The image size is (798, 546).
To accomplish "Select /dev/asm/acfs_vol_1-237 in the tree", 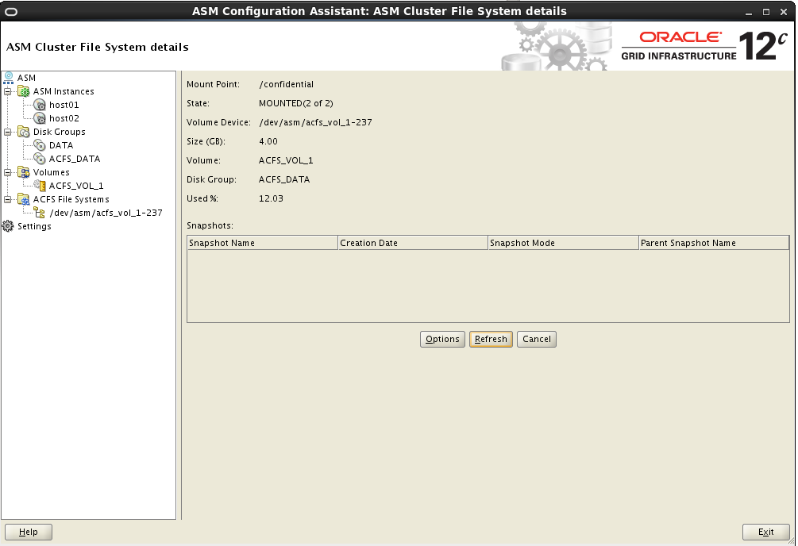I will click(106, 213).
